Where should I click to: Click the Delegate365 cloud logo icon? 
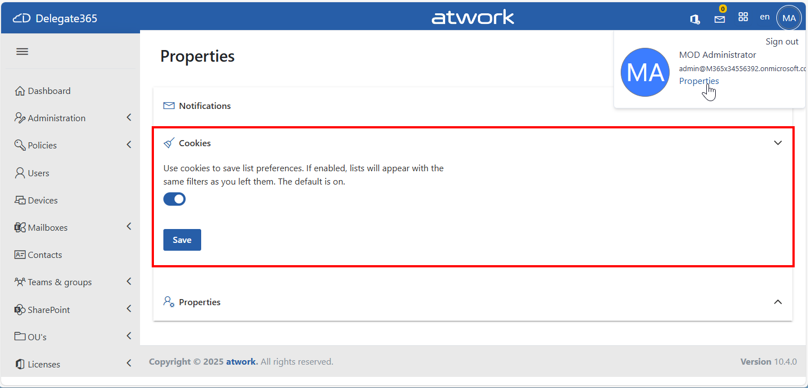[x=22, y=18]
